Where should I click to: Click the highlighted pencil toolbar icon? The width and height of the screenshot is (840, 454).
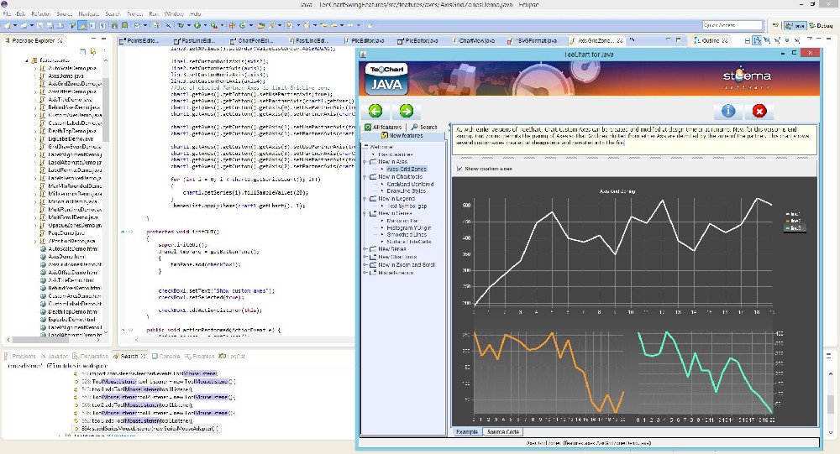point(82,25)
